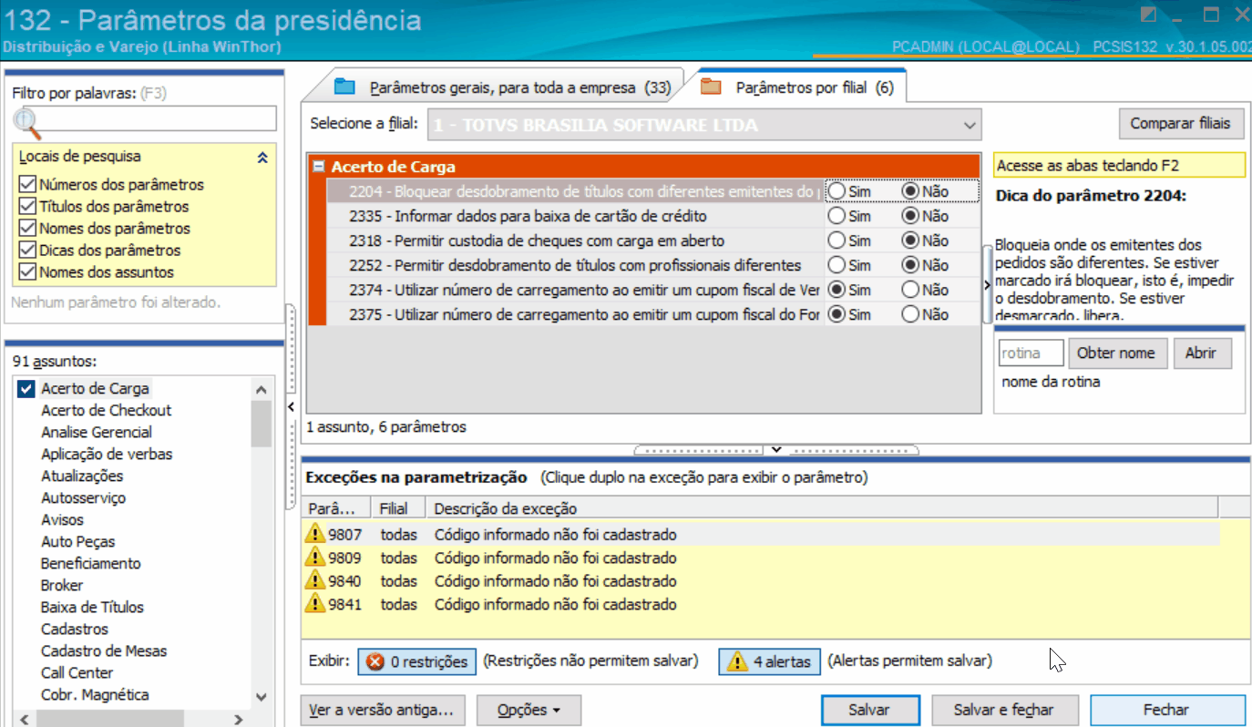The image size is (1252, 727).
Task: Uncheck the Acerto de Carga subject checkbox
Action: pyautogui.click(x=26, y=389)
